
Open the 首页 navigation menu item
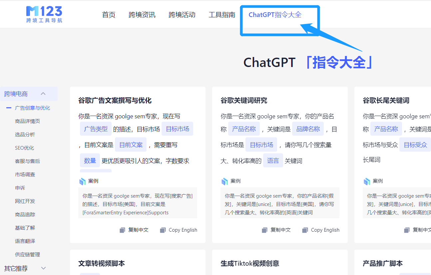coord(109,14)
